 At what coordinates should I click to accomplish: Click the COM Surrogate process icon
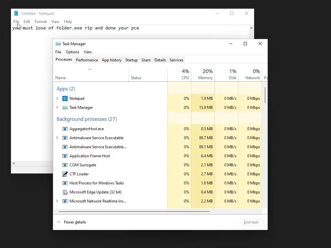(65, 165)
